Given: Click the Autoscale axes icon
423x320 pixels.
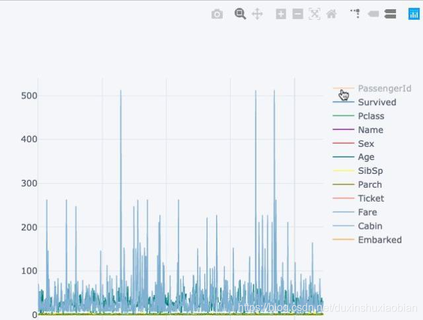Looking at the screenshot, I should click(x=315, y=14).
